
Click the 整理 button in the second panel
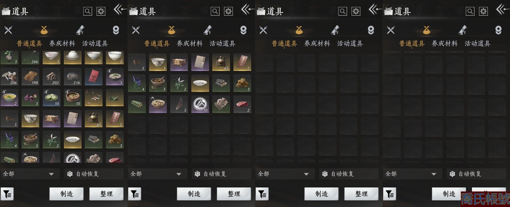click(x=234, y=194)
